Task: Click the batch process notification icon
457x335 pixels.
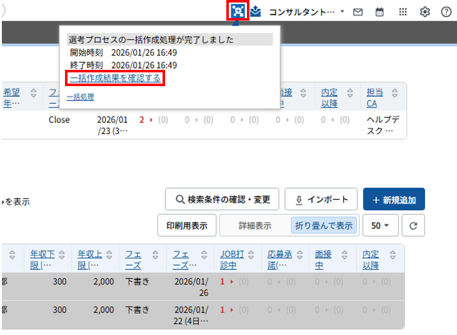Action: pos(238,11)
